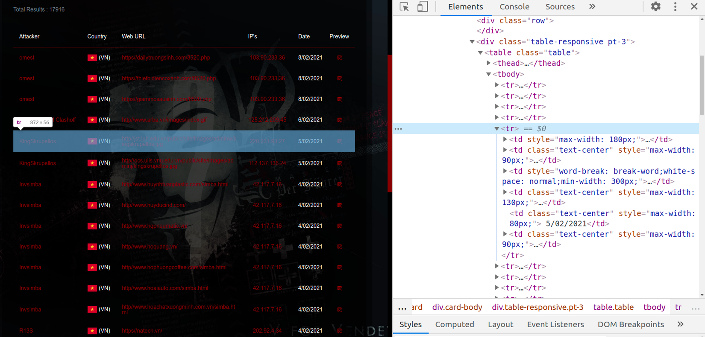This screenshot has width=705, height=337.
Task: Open the Computed pane tab
Action: click(x=455, y=325)
